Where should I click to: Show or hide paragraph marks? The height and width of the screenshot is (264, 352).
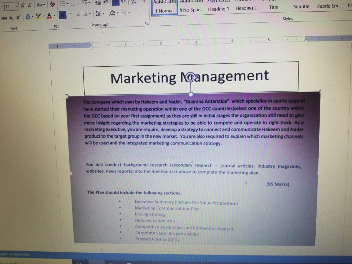tap(143, 2)
